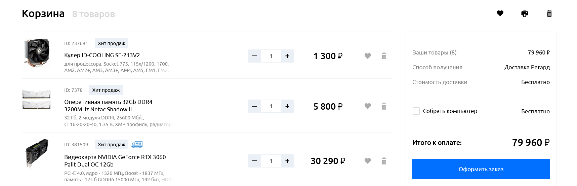Open 'Кулер ID-COOLING SE-213V2' product link
577x186 pixels.
coord(102,55)
